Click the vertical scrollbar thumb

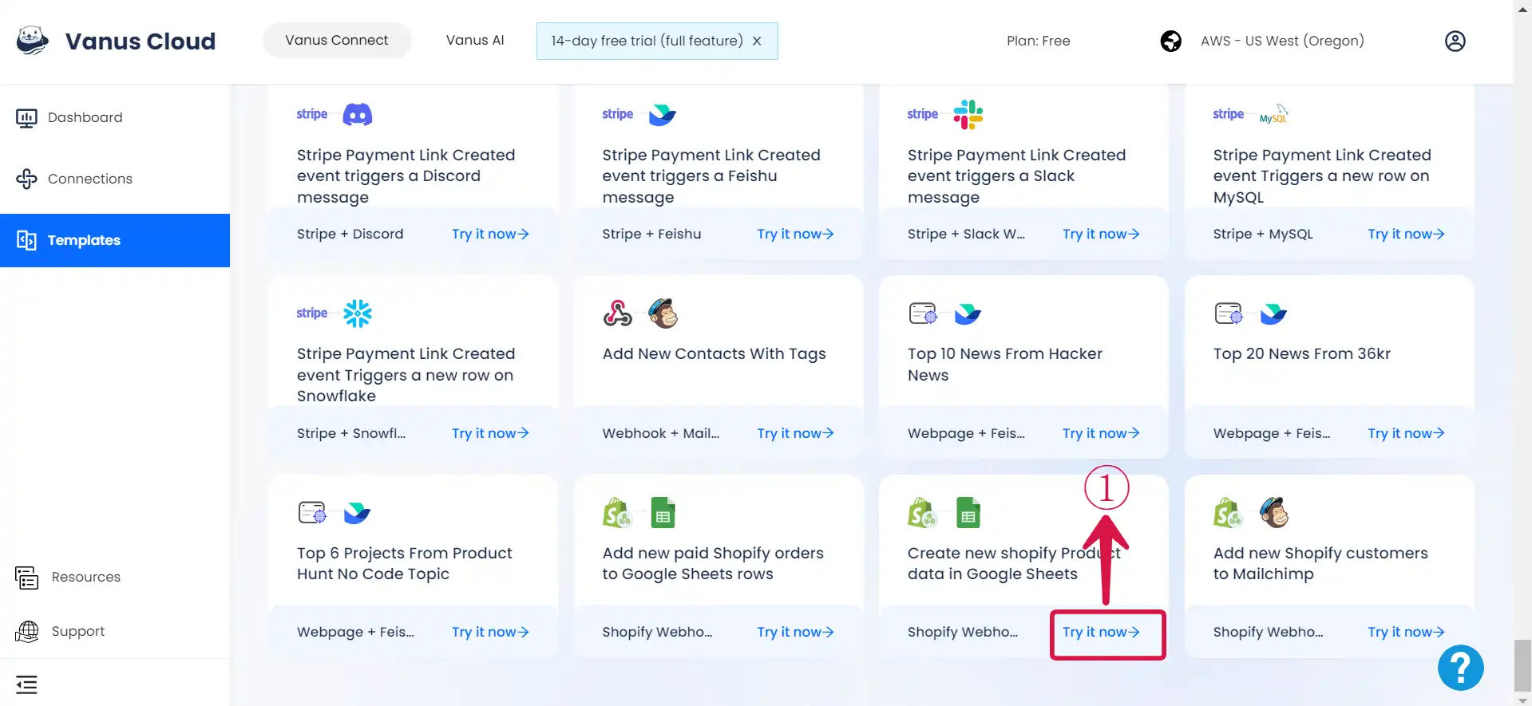coord(1522,665)
